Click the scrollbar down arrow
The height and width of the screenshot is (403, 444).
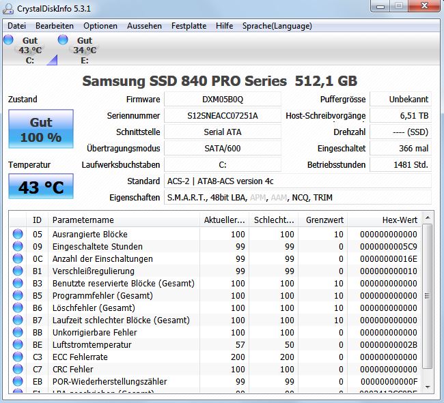click(428, 387)
